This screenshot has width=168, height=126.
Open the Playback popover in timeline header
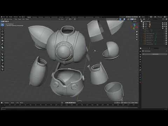pyautogui.click(x=7, y=103)
